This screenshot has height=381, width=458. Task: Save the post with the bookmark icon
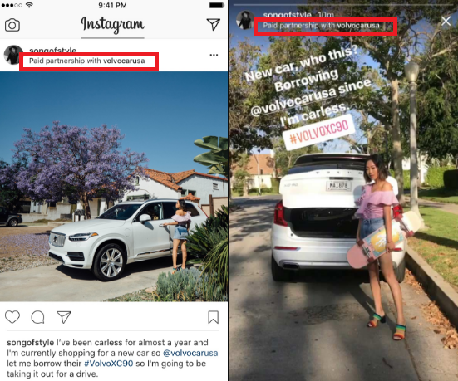(214, 317)
